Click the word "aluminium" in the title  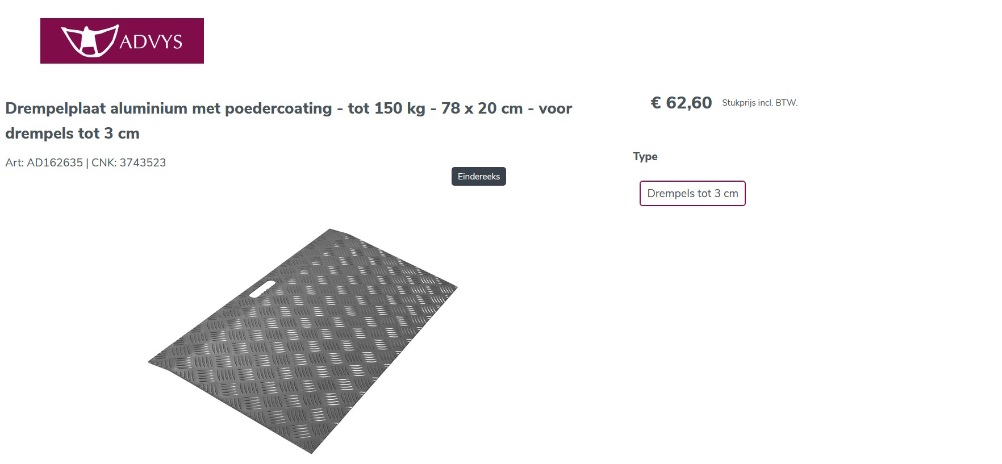[x=148, y=108]
